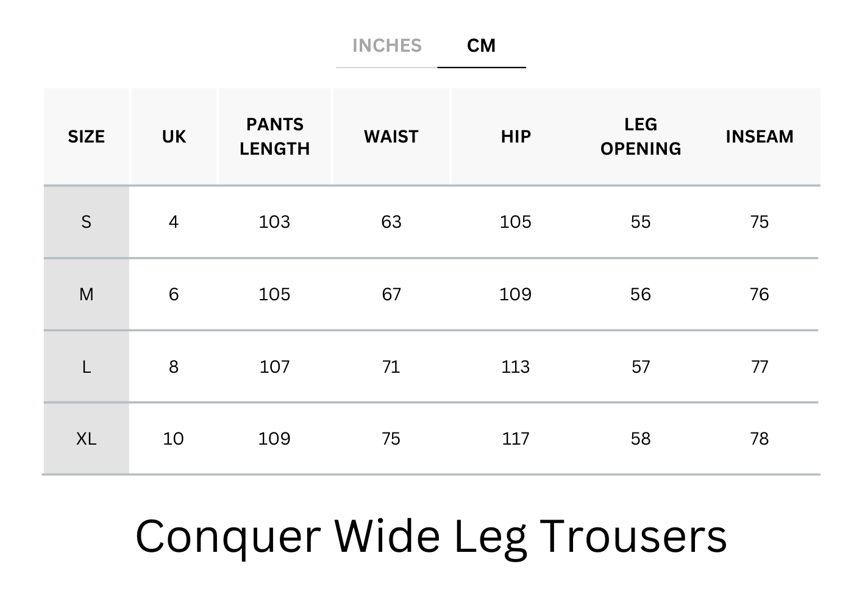Select the M size row label
The width and height of the screenshot is (862, 603).
(86, 294)
